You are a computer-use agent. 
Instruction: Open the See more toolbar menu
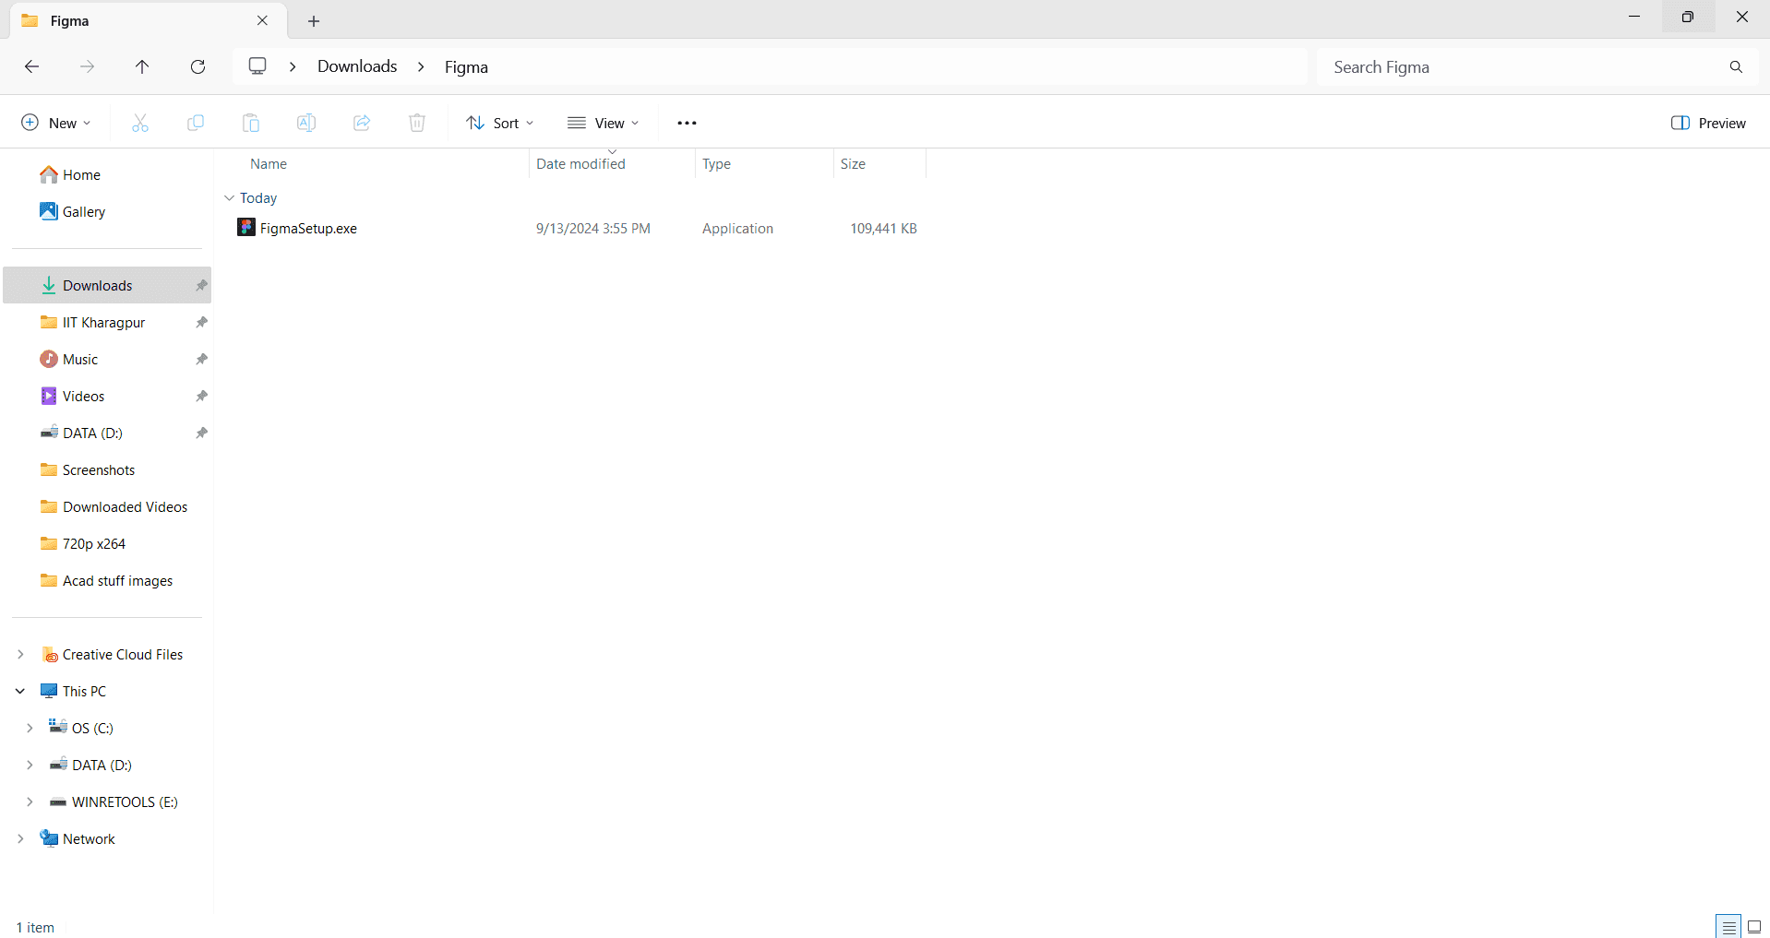pos(687,122)
